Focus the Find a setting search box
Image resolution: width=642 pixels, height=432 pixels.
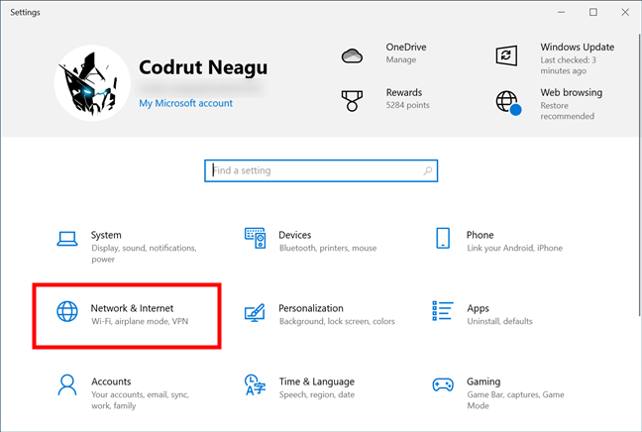[321, 170]
